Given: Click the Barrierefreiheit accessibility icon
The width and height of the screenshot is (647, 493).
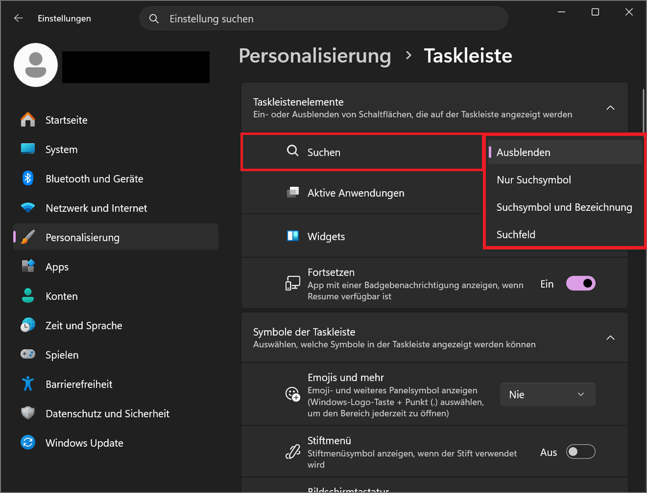Looking at the screenshot, I should click(28, 384).
